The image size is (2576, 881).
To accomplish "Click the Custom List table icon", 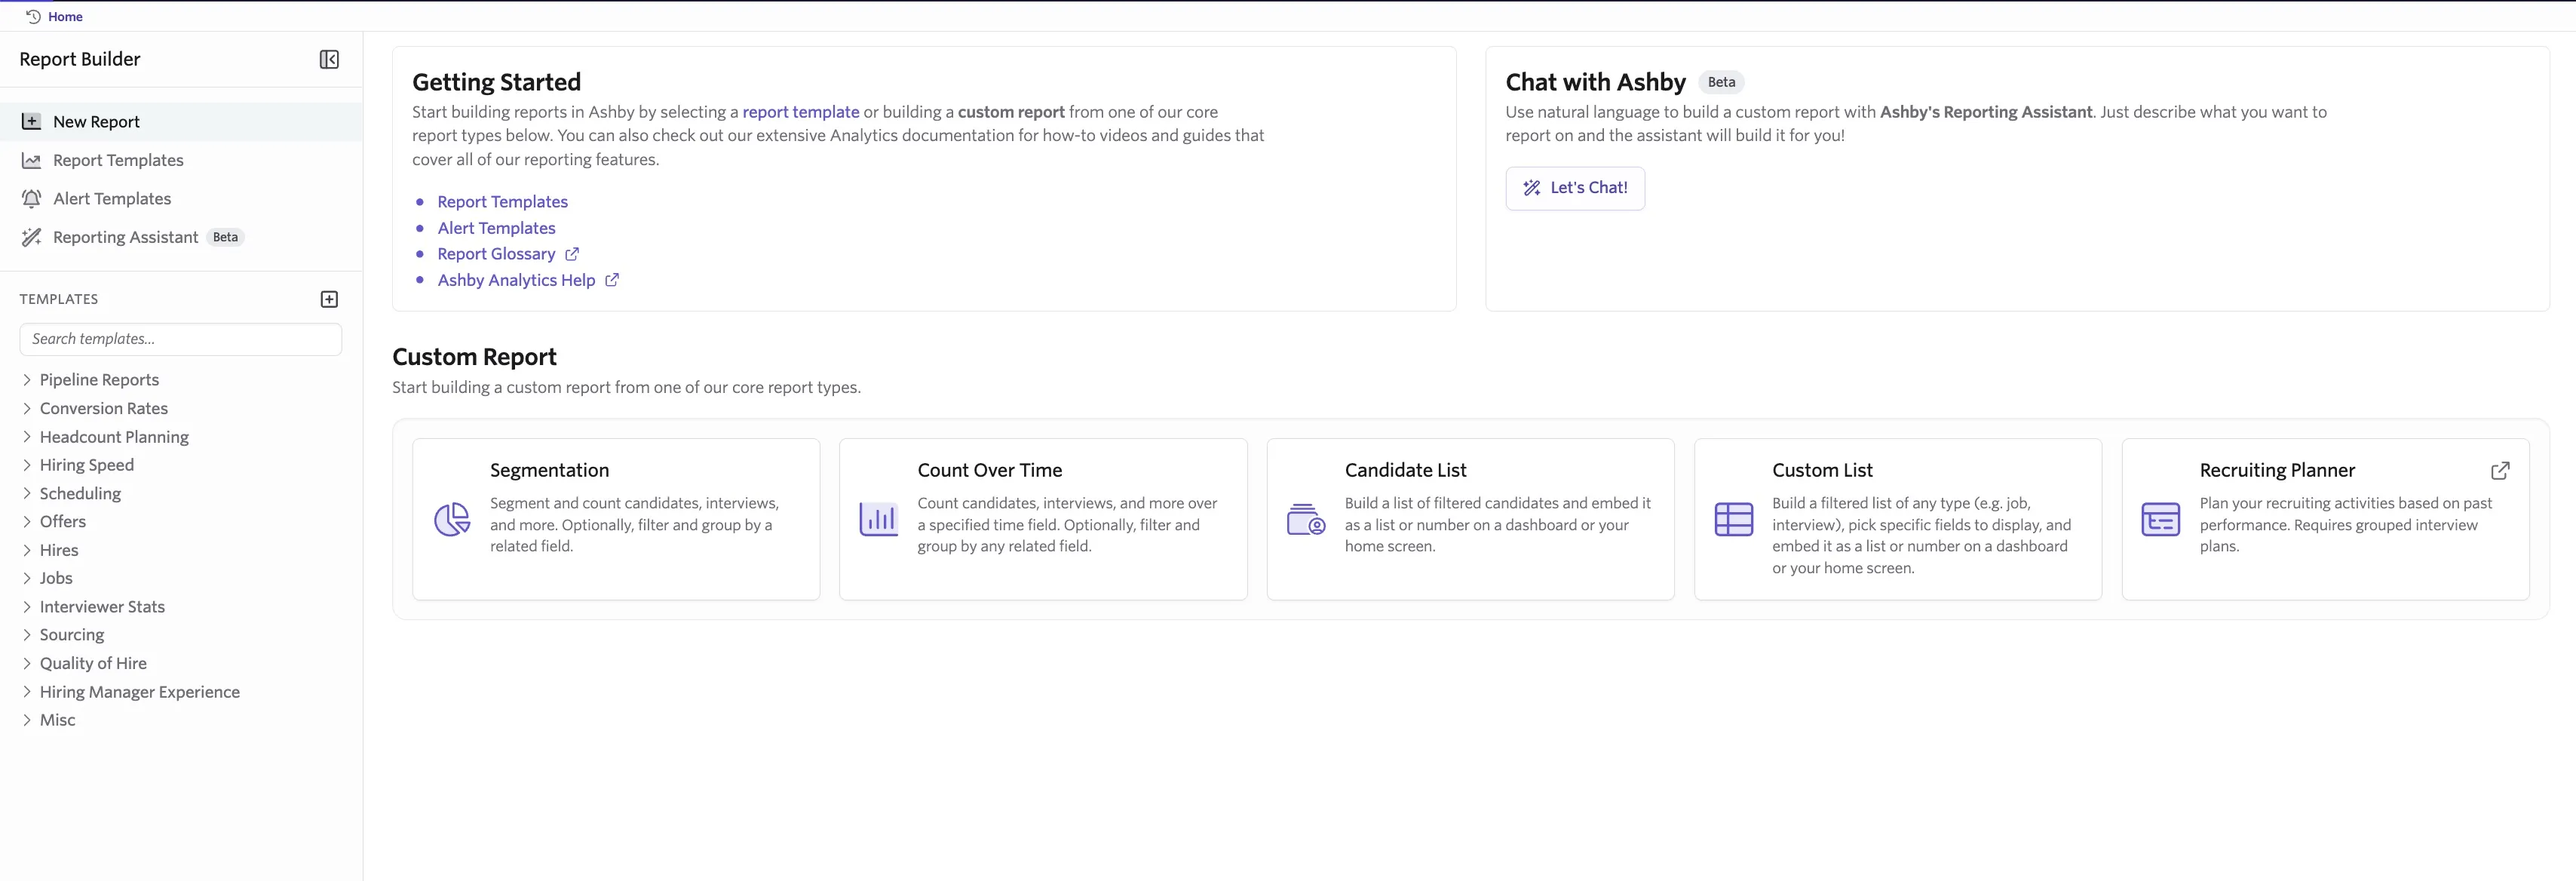I will (x=1733, y=519).
